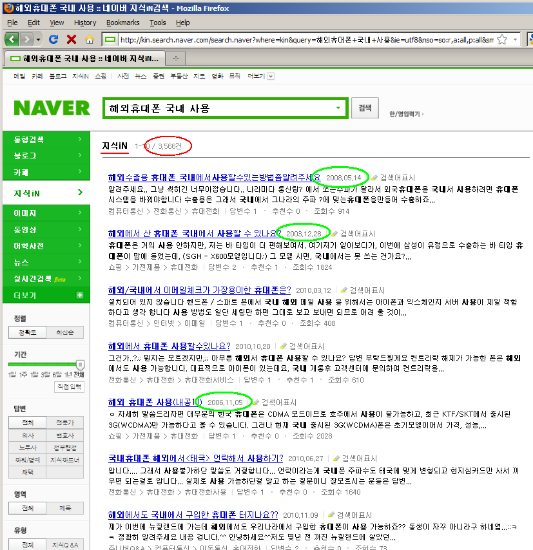Click 검색어표시 pencil icon for 2010.06.27 result
This screenshot has height=550, width=533.
click(x=336, y=459)
